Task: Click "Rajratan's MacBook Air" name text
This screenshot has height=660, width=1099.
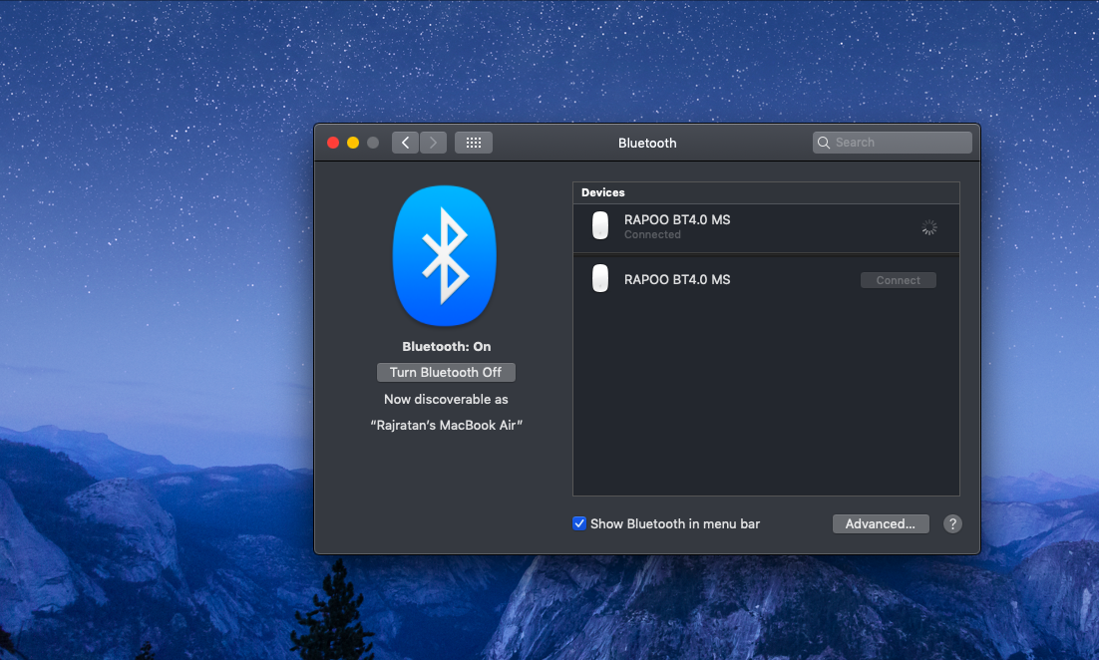Action: pos(447,426)
